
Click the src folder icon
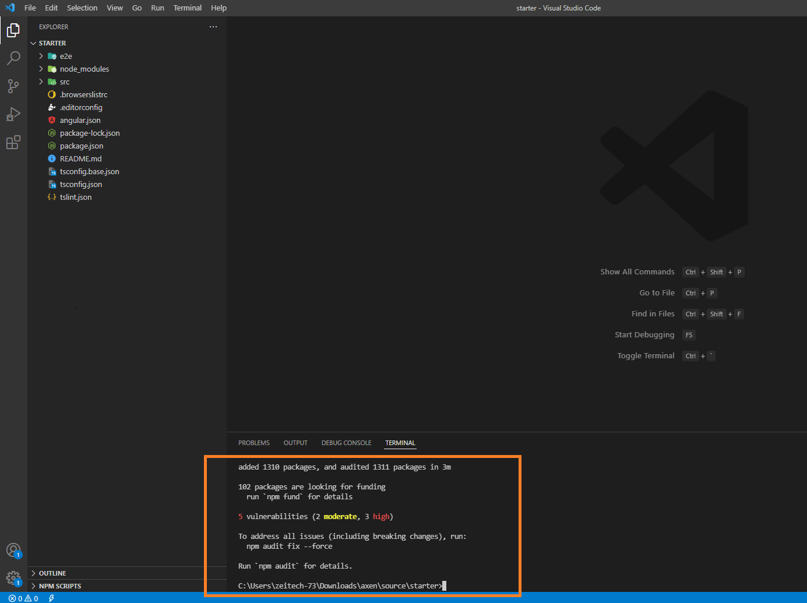[x=52, y=82]
